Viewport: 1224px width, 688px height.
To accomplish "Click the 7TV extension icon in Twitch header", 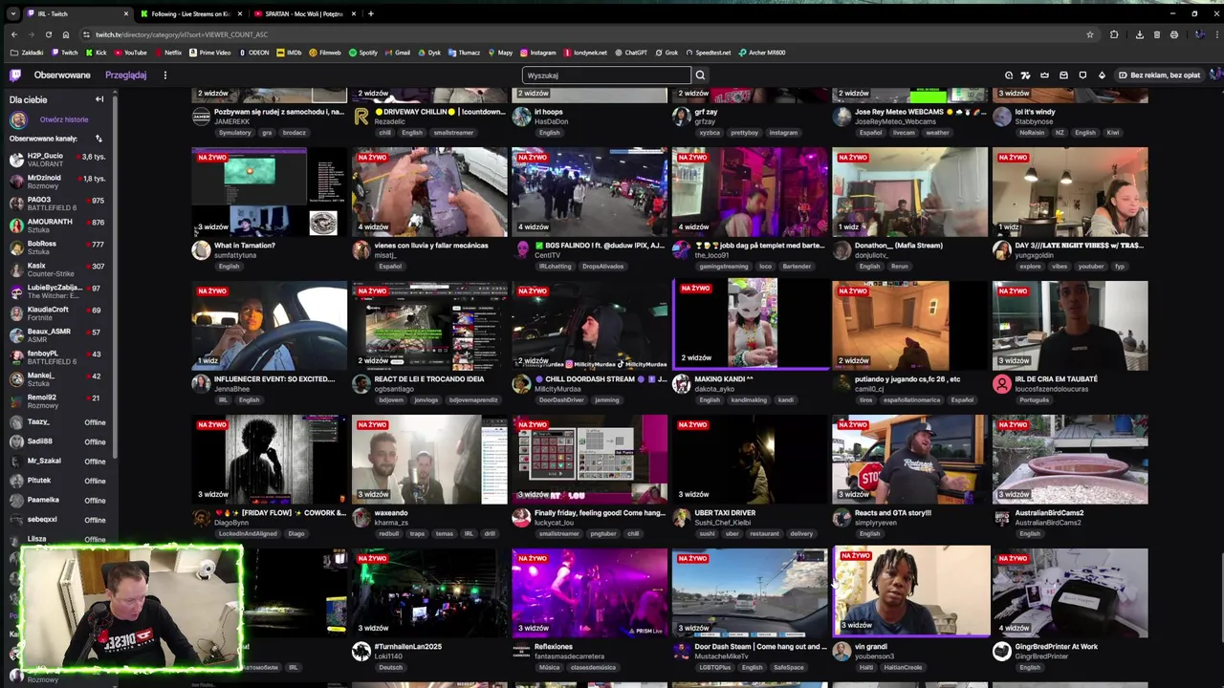I will (1026, 75).
